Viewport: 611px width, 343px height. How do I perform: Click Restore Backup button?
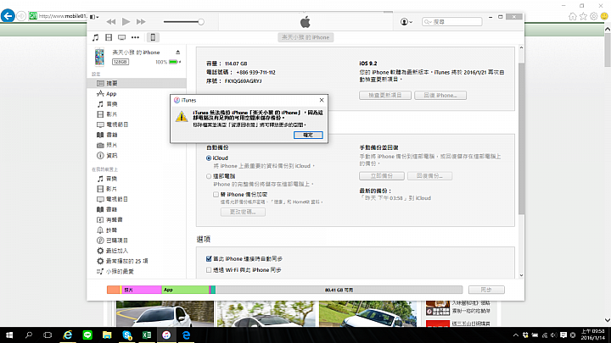(x=429, y=176)
